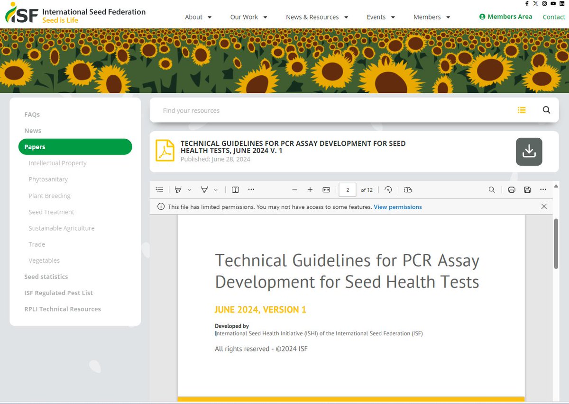Expand the Events menu
The image size is (569, 404).
[x=381, y=17]
